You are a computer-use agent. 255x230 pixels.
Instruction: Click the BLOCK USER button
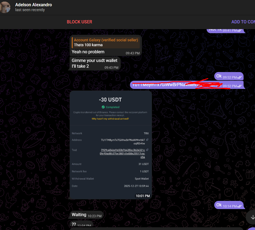[79, 22]
